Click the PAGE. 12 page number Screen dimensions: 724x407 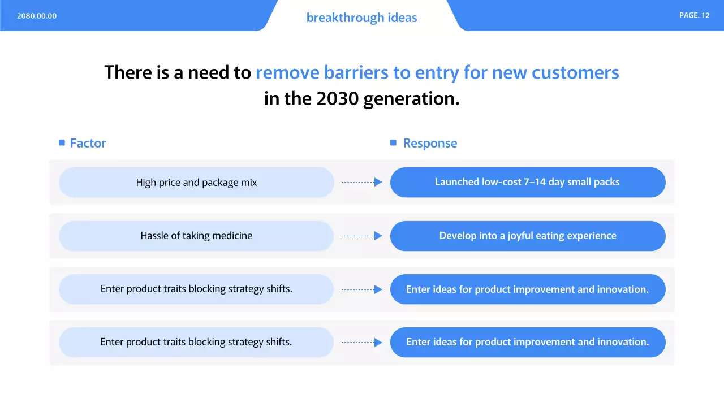(x=694, y=15)
